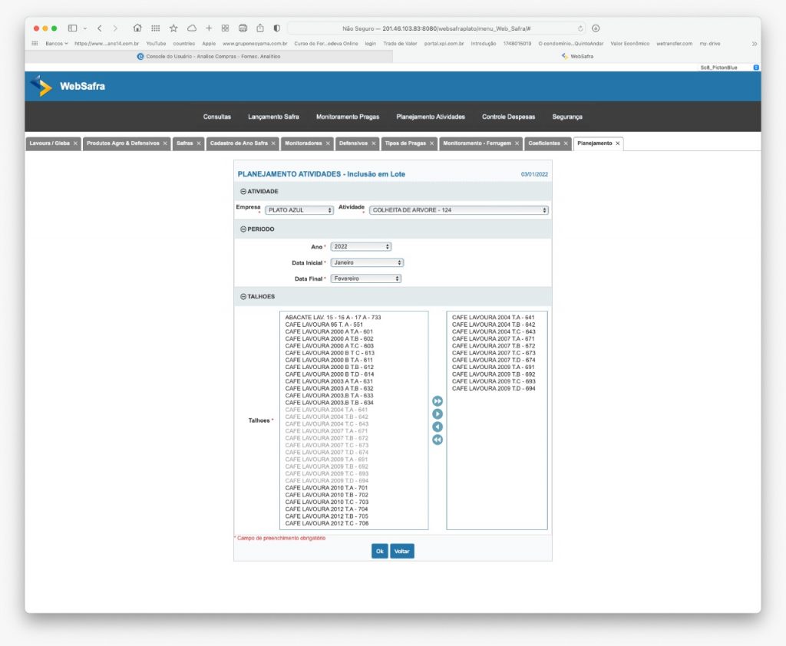Click the Ok button

(x=379, y=552)
